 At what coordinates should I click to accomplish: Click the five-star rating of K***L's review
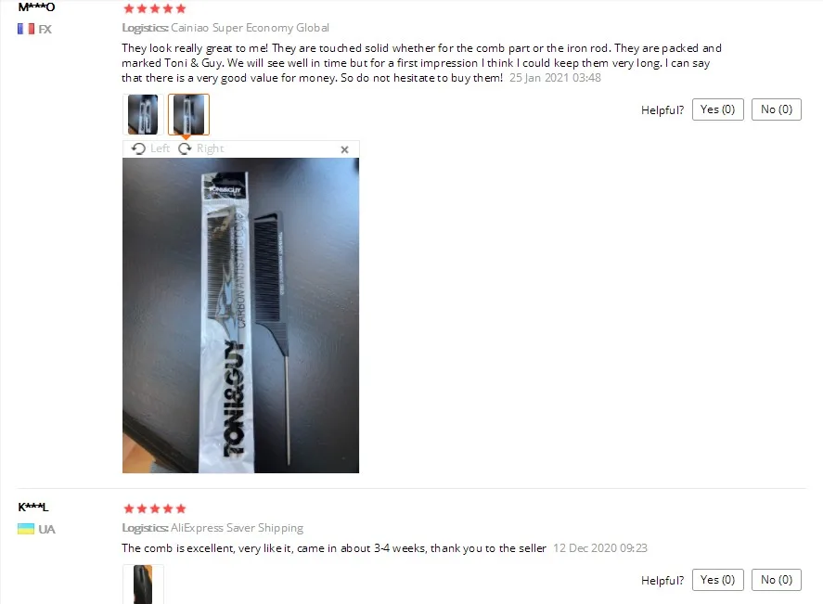click(155, 508)
